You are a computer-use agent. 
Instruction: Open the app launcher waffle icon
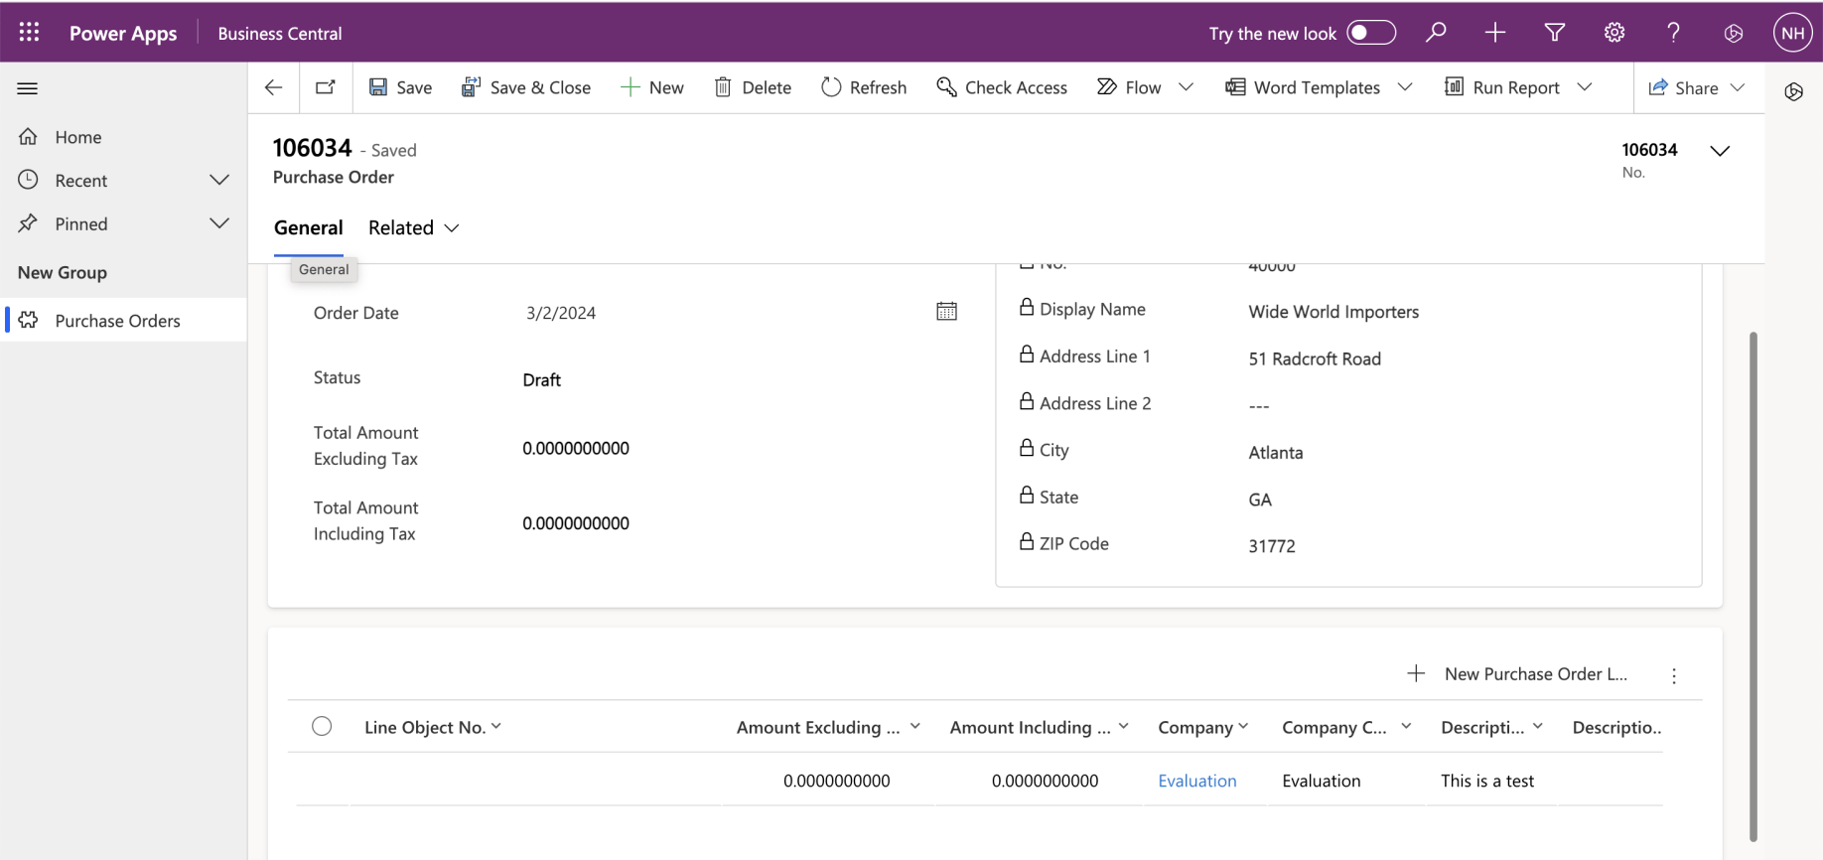(x=29, y=33)
